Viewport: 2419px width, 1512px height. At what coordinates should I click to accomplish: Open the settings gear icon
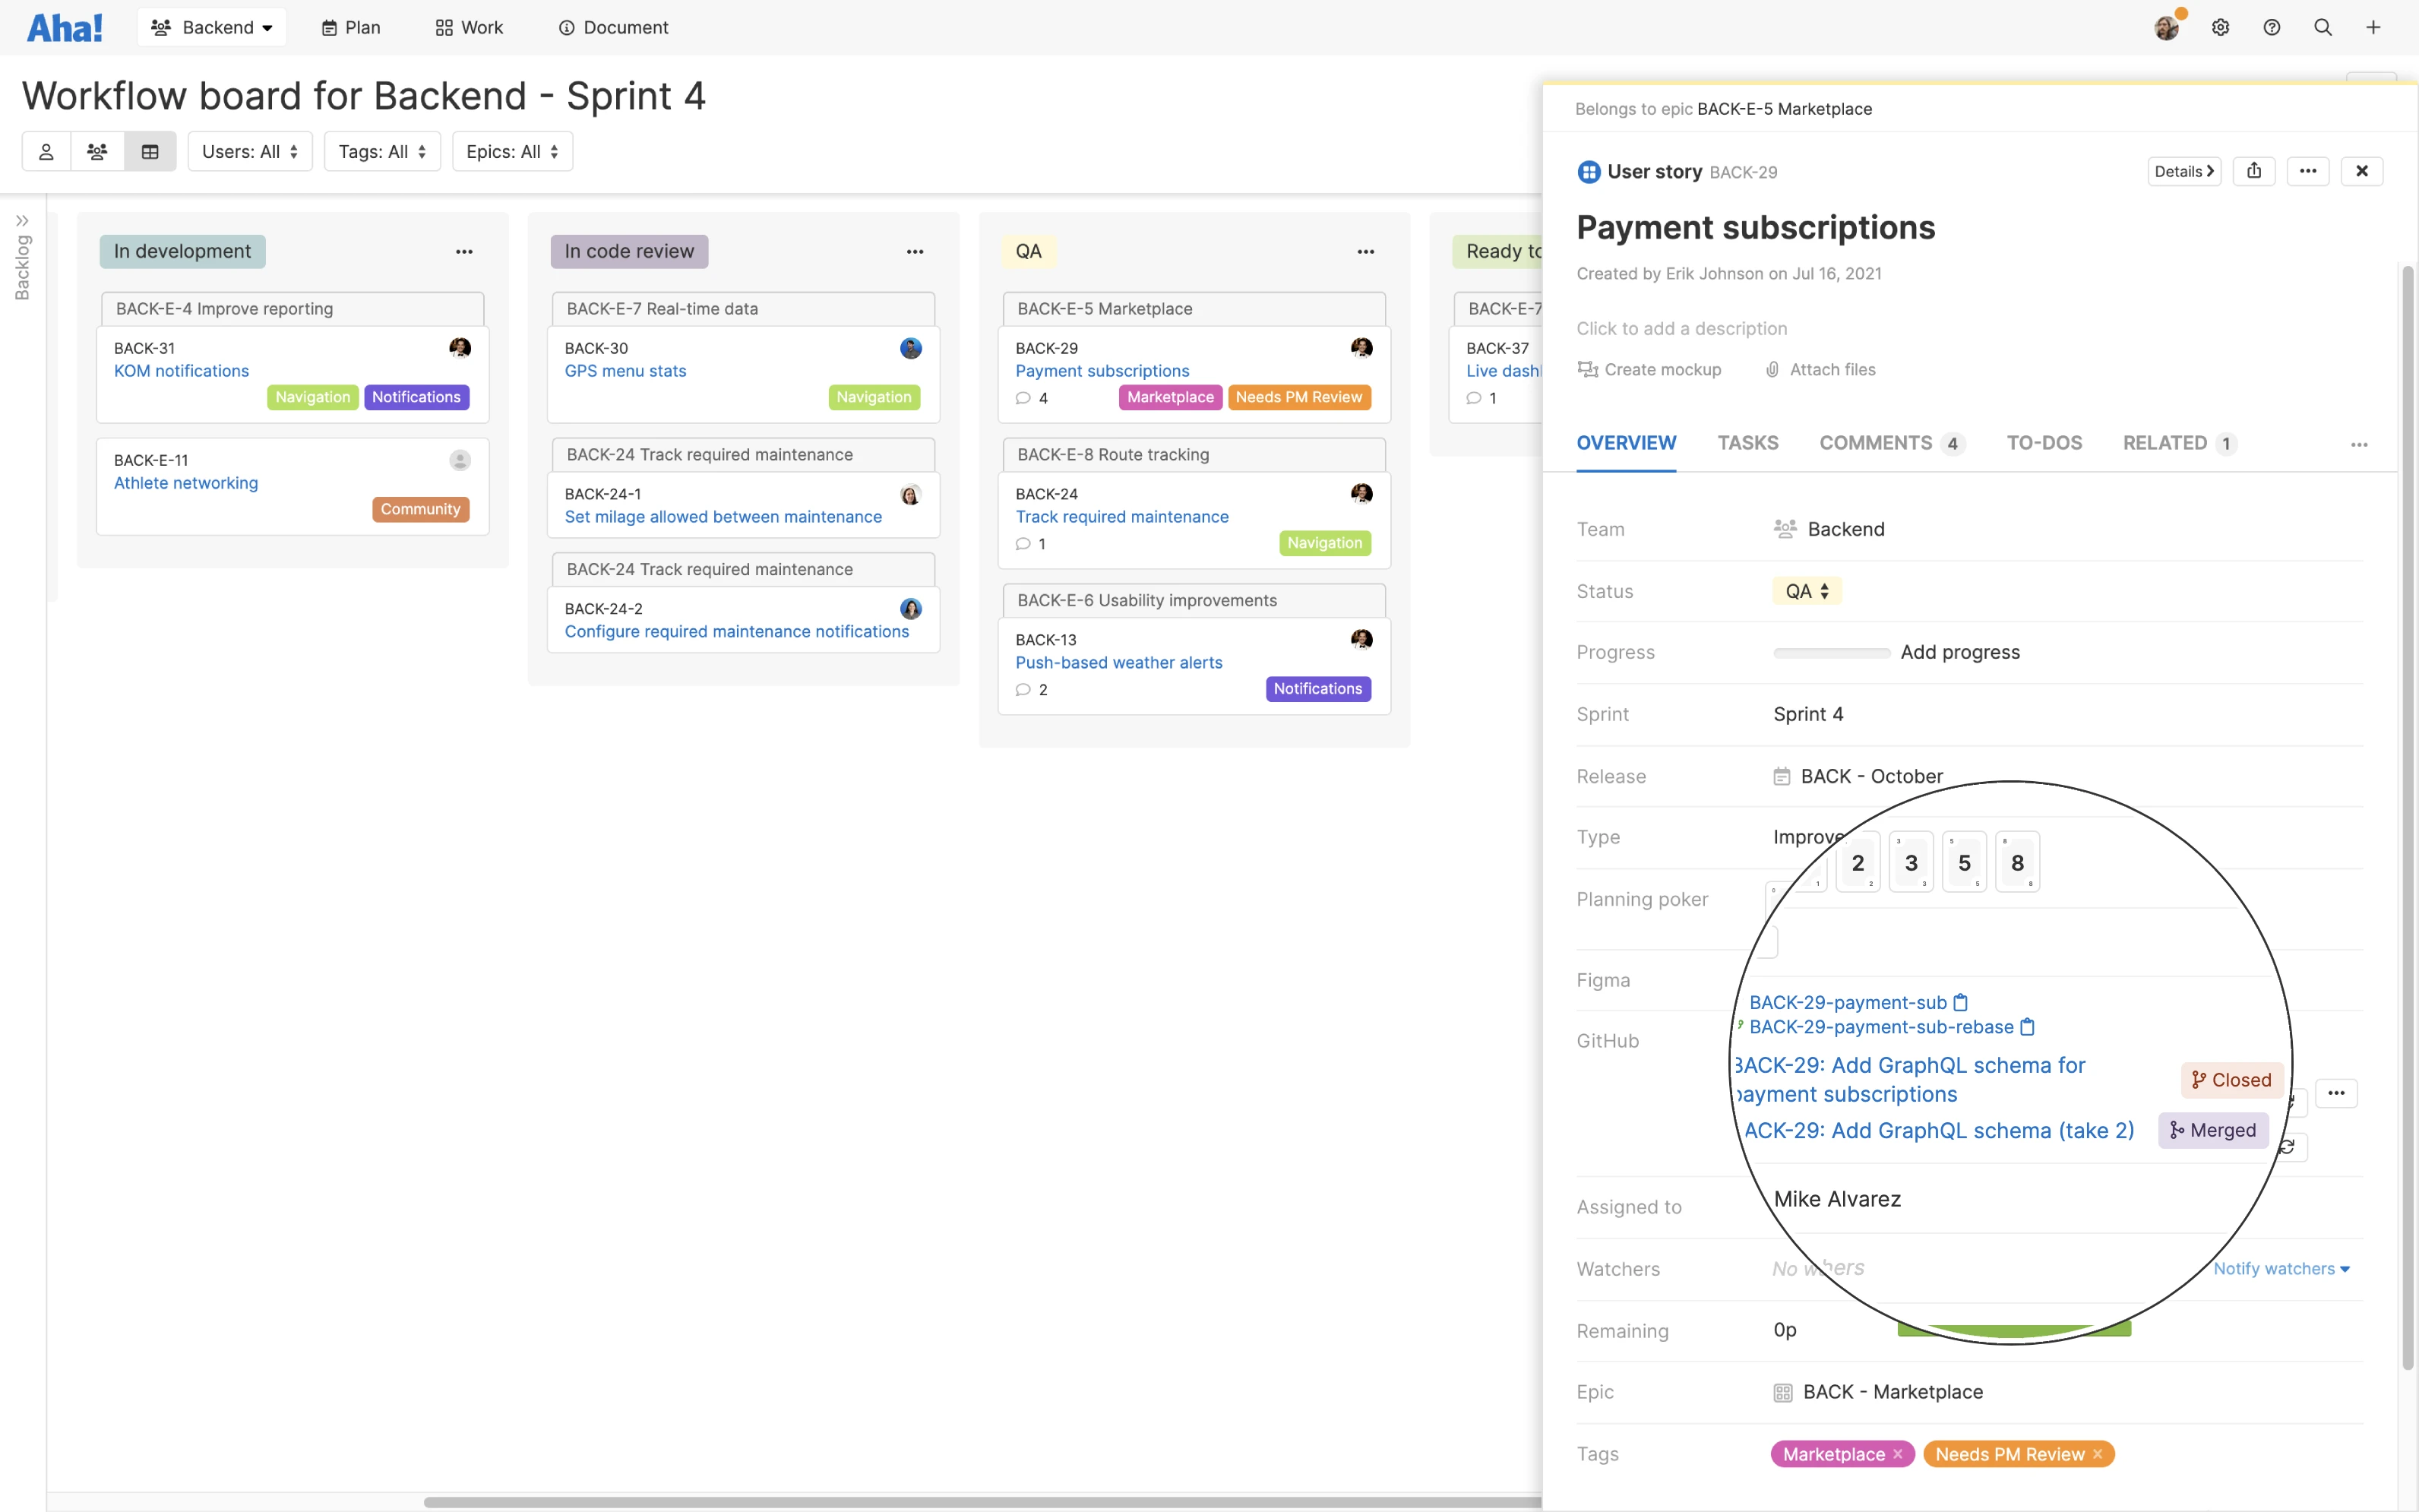(2221, 27)
